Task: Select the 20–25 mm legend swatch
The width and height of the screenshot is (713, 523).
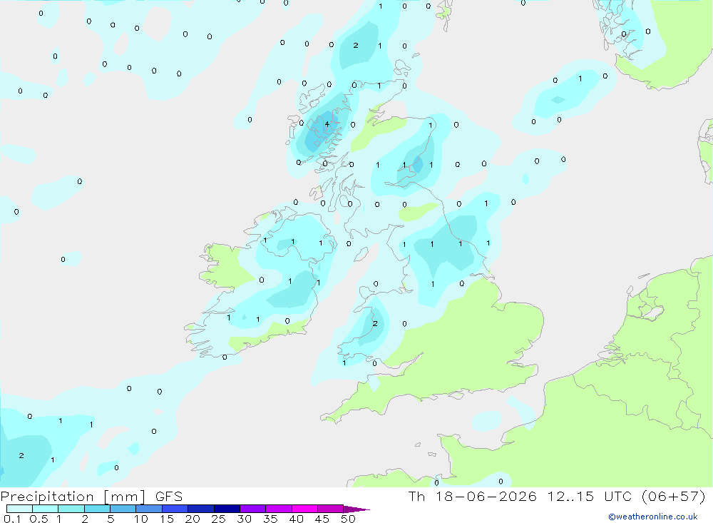Action: [x=200, y=509]
